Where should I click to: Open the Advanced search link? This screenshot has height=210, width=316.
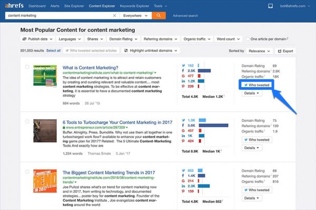click(x=185, y=16)
